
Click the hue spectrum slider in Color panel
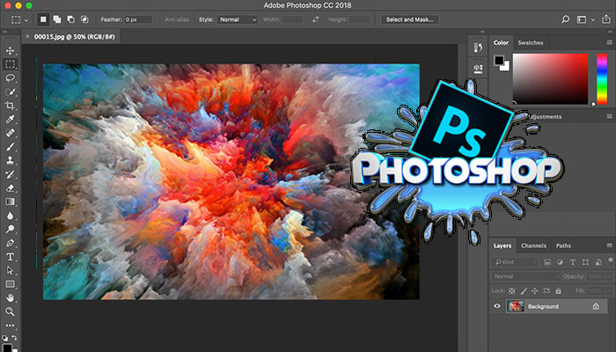(x=601, y=79)
